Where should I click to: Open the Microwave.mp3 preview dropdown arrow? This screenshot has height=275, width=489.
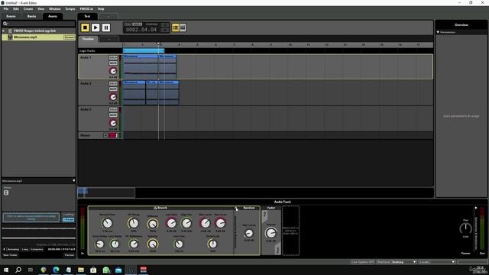tap(73, 180)
